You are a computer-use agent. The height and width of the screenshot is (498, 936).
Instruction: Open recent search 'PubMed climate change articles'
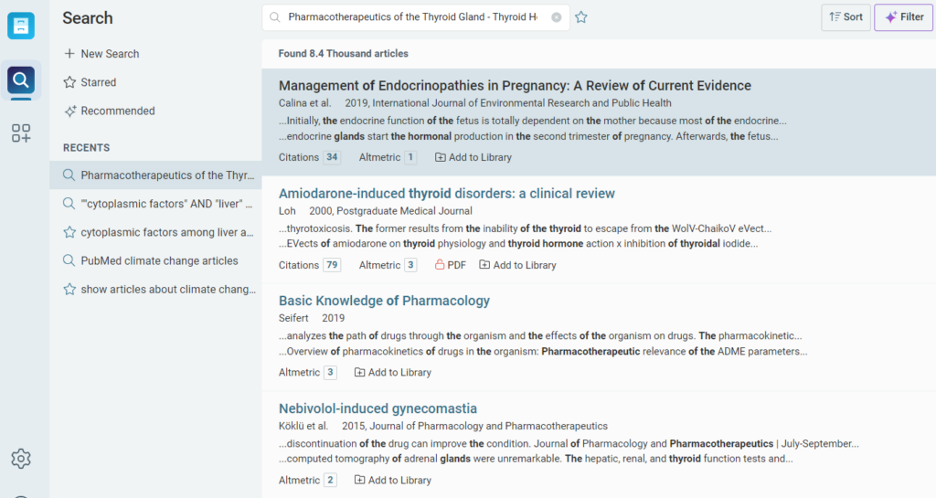[x=159, y=260]
